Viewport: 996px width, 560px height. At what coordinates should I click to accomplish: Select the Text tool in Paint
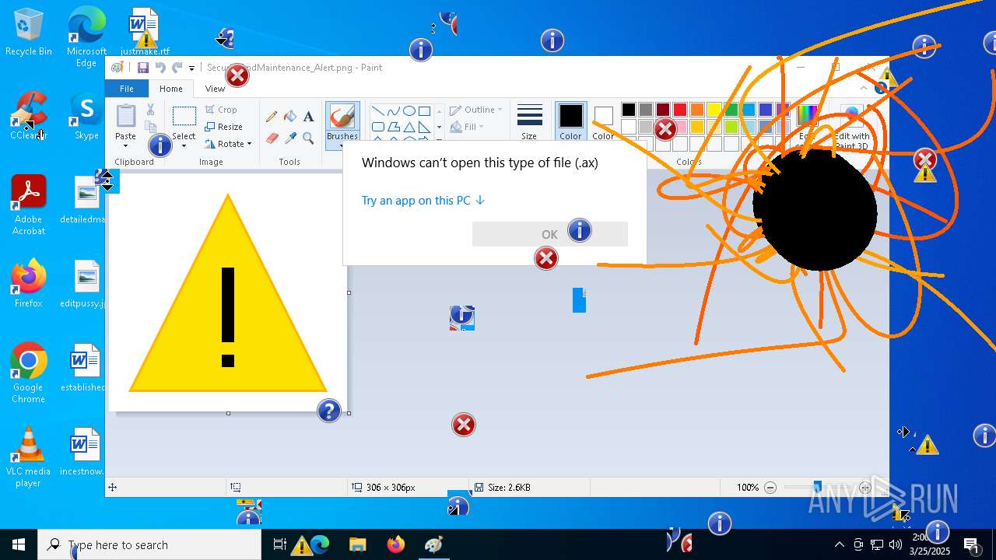coord(308,117)
